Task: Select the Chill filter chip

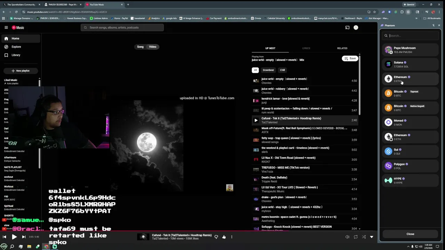Action: click(282, 70)
